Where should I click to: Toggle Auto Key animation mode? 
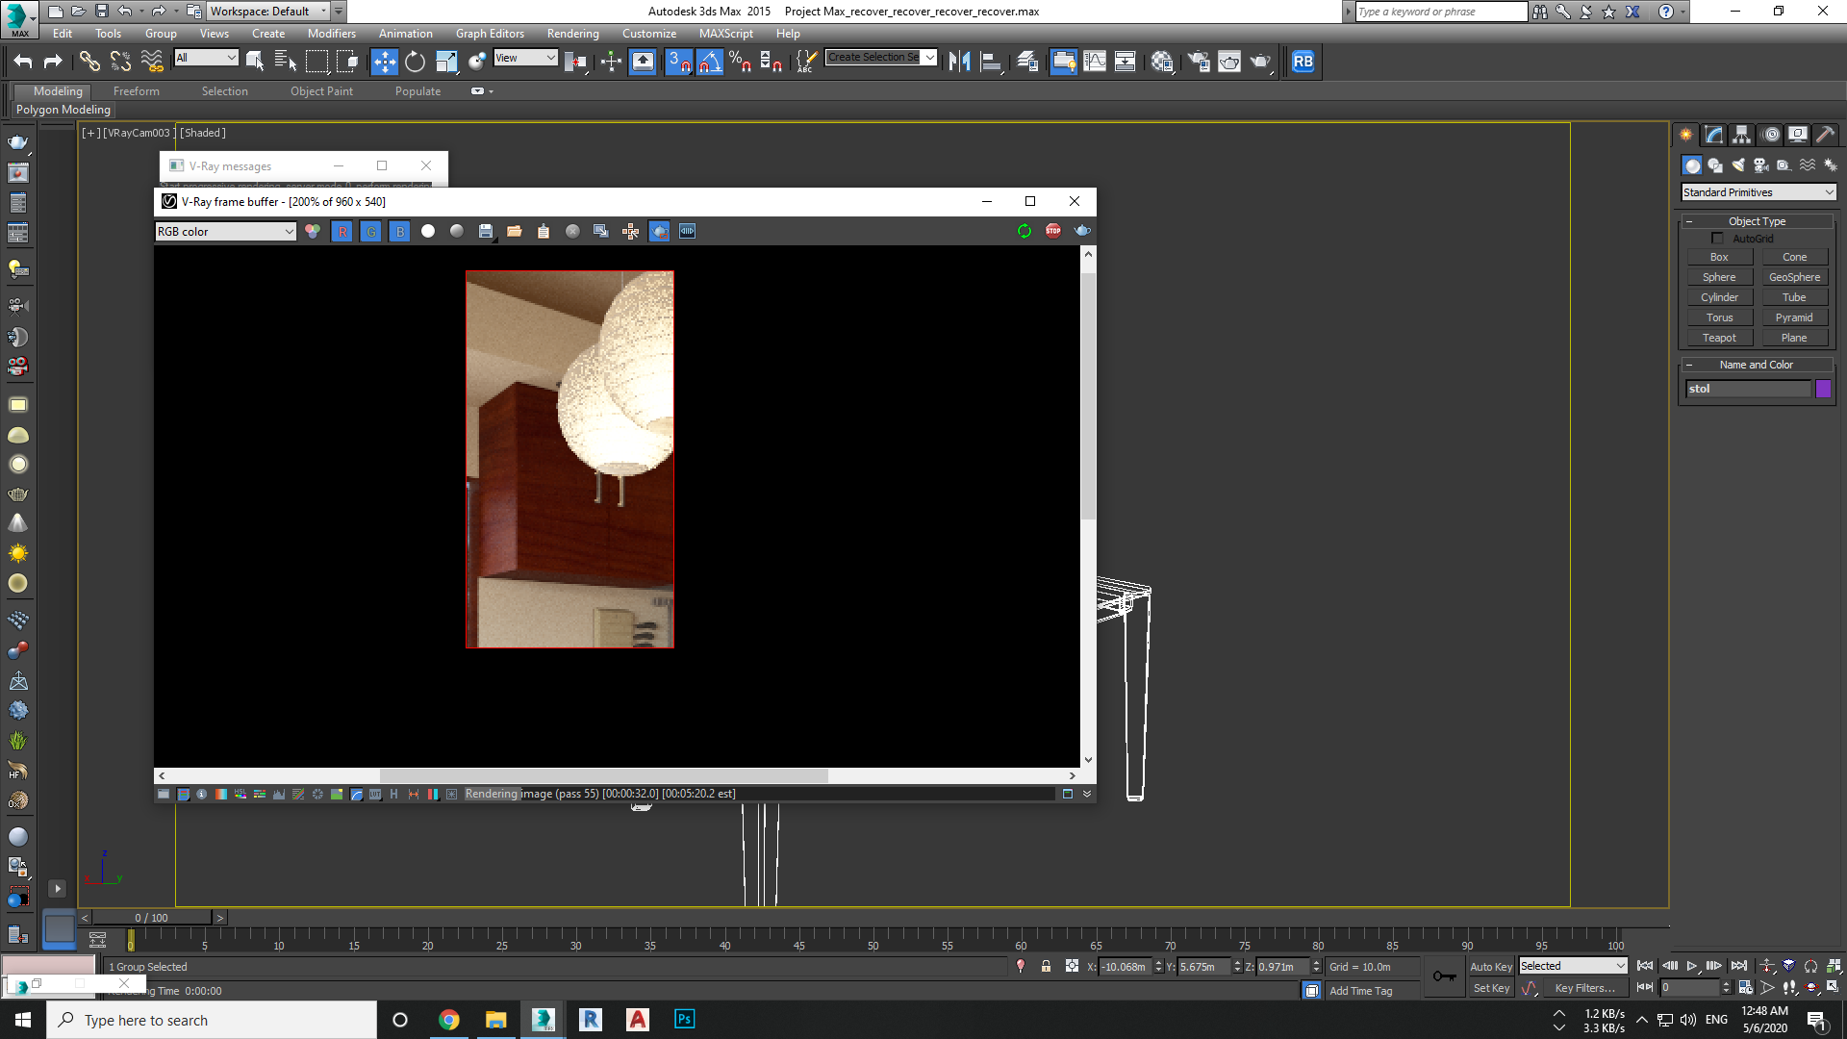coord(1491,967)
